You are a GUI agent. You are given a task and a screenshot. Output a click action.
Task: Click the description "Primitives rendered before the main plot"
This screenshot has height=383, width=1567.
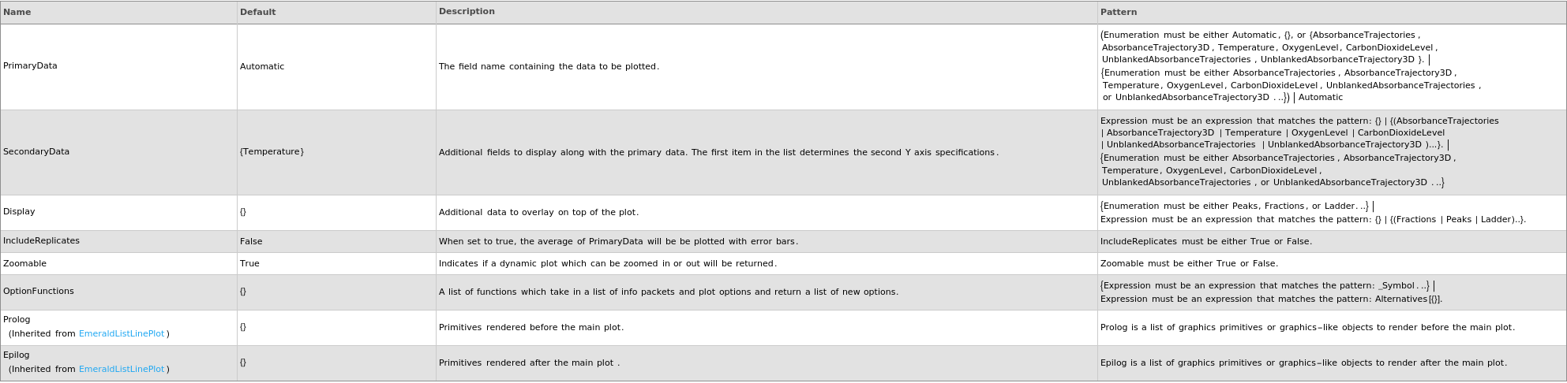coord(530,328)
